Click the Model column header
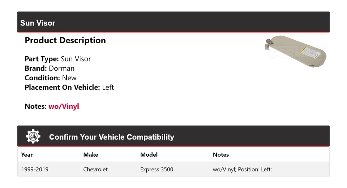 149,155
